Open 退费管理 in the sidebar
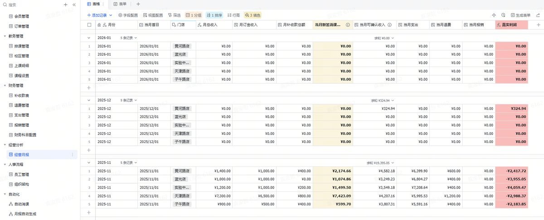The image size is (544, 220). click(21, 105)
